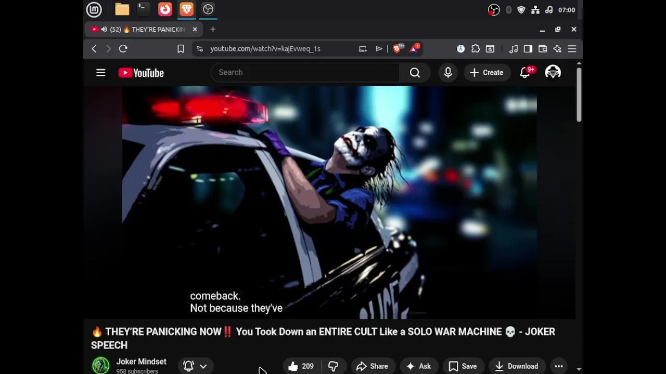Click the Joker video player
The image size is (666, 374).
click(x=329, y=203)
